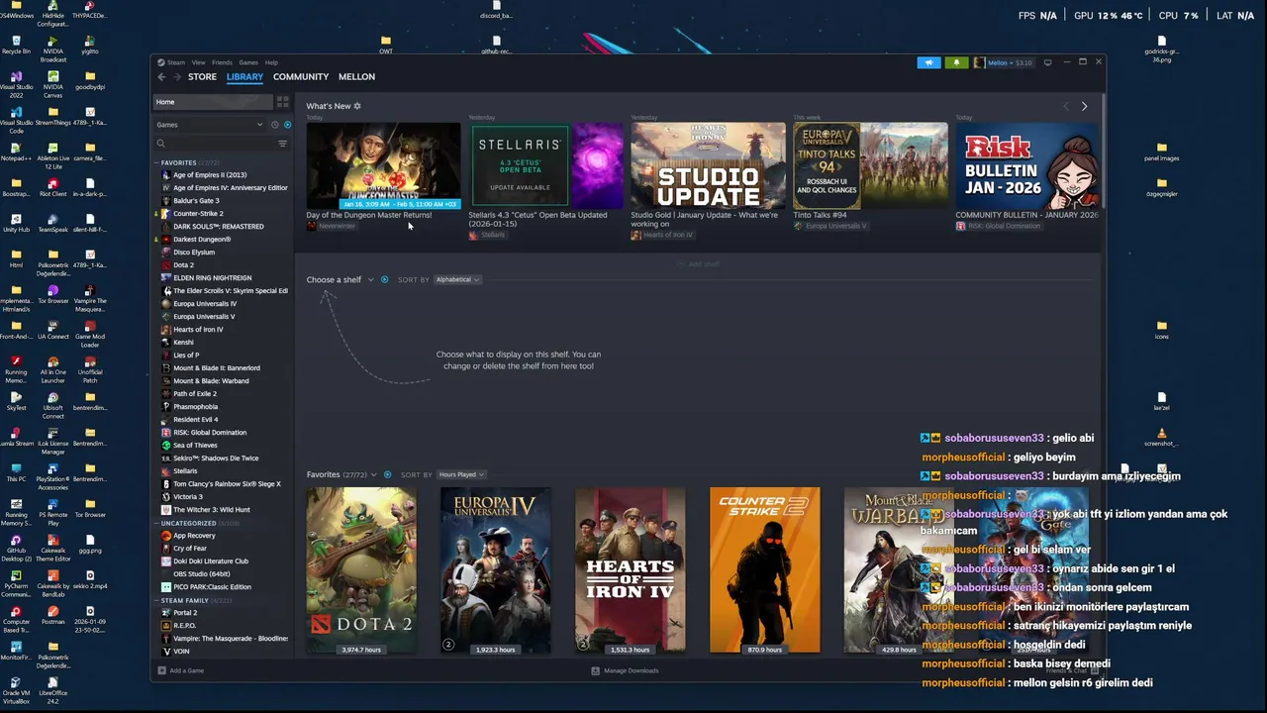Open Postman desktop shortcut
The image size is (1267, 713).
click(x=52, y=615)
